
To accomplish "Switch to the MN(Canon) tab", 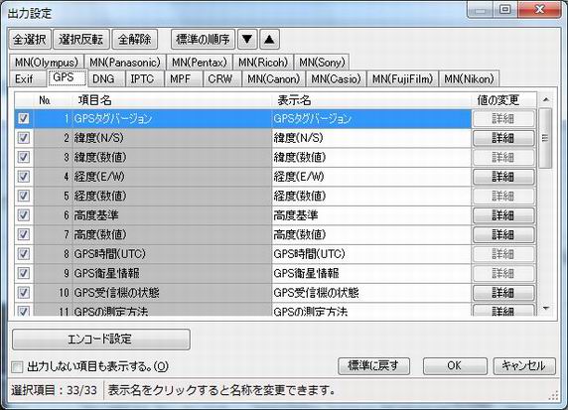I will [x=273, y=79].
